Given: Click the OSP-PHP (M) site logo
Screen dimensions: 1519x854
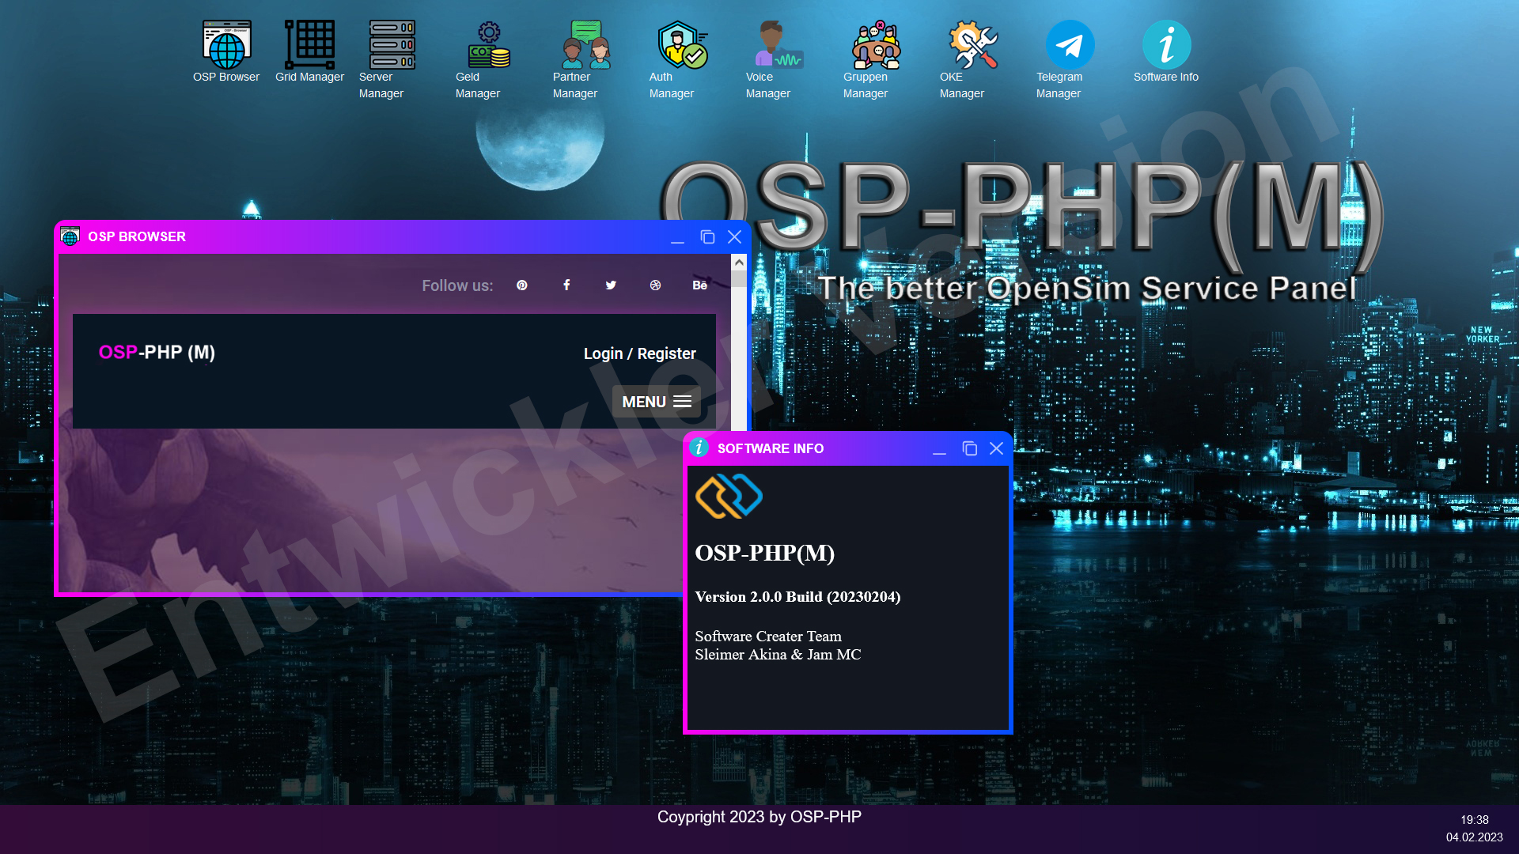Looking at the screenshot, I should point(157,353).
